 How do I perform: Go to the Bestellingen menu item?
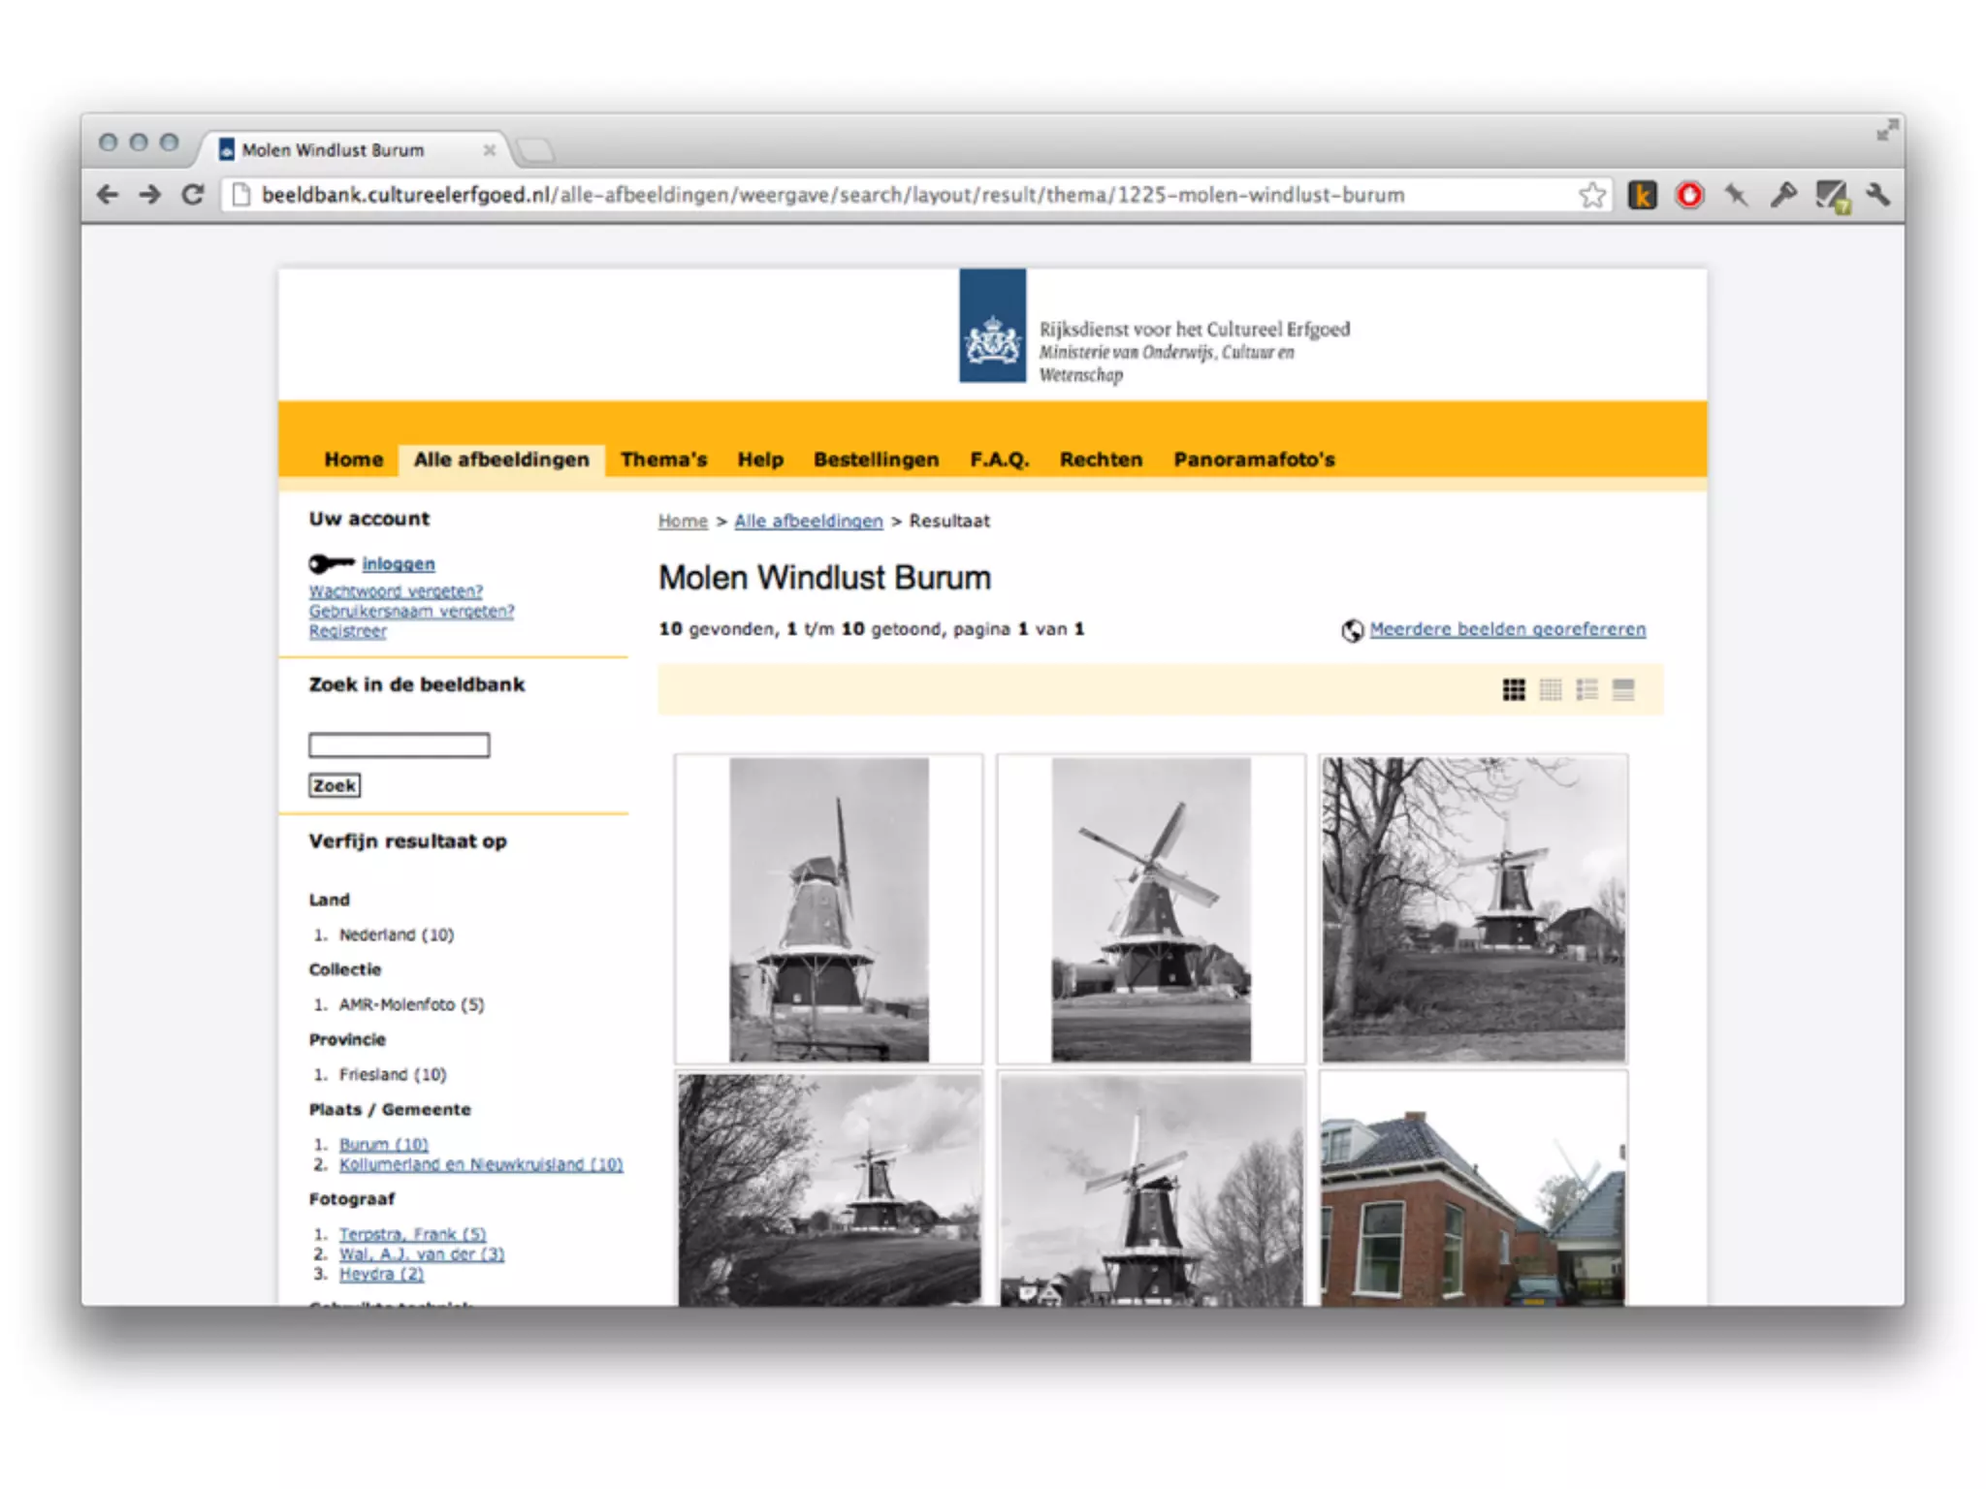click(x=876, y=459)
